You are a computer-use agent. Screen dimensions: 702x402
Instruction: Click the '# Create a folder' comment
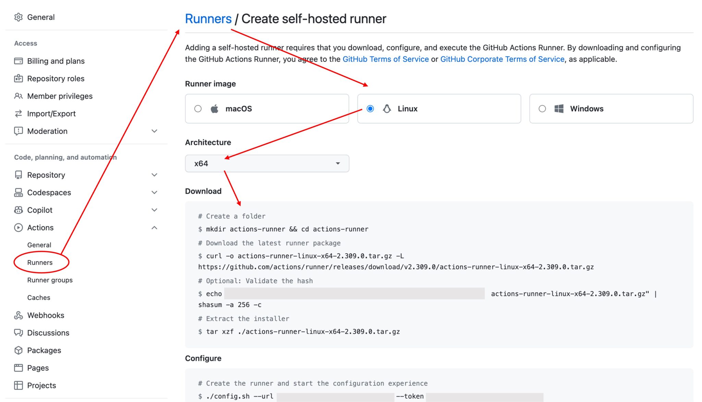[x=232, y=216]
